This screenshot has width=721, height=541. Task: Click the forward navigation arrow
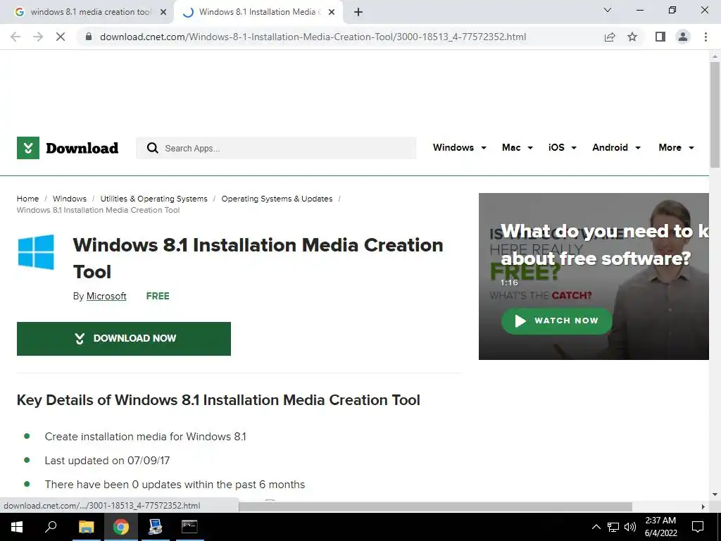(x=38, y=37)
